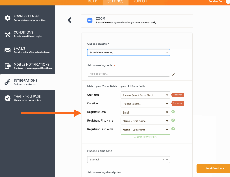Open the Choose an action dropdown

point(129,52)
